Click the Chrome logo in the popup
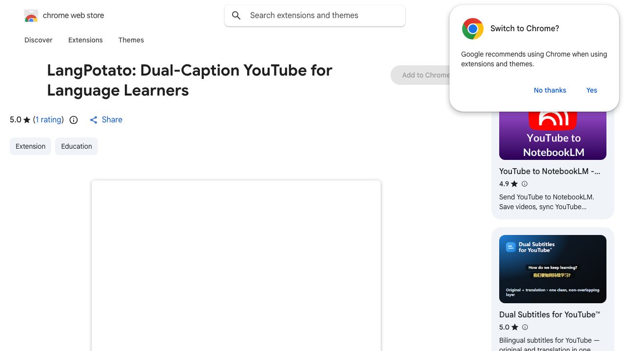This screenshot has width=624, height=351. coord(473,29)
